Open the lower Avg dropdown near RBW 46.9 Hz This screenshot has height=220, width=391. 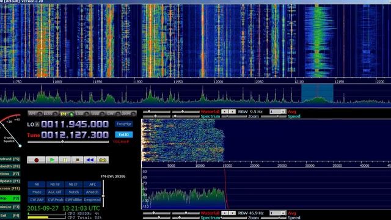(x=277, y=213)
